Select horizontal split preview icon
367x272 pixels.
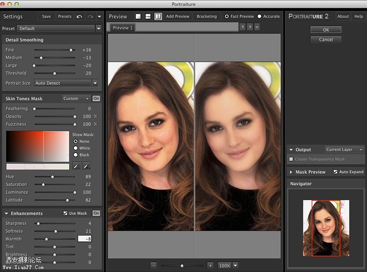coord(148,17)
